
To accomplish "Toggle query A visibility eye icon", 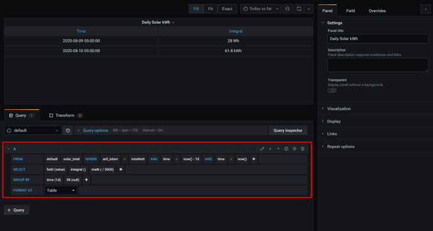I will point(295,149).
